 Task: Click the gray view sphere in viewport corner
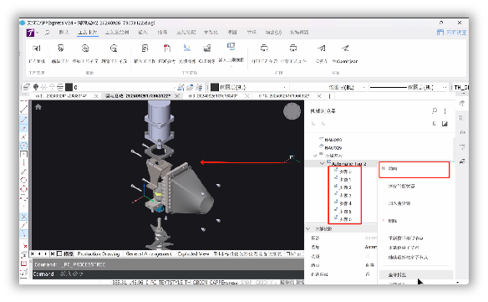(292, 111)
